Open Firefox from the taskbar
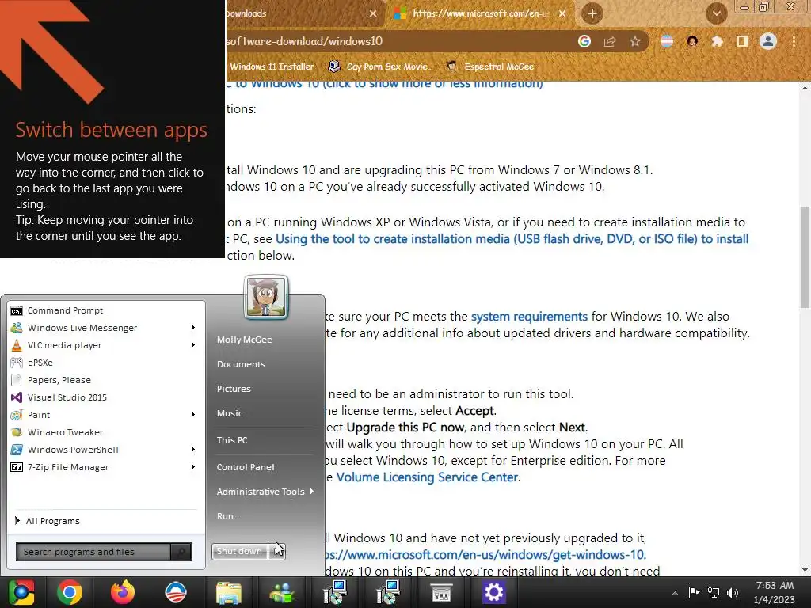 (x=123, y=592)
